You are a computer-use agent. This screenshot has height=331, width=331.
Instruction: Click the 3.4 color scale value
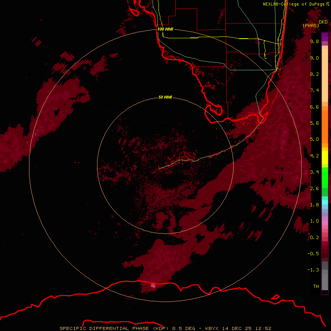click(x=314, y=172)
